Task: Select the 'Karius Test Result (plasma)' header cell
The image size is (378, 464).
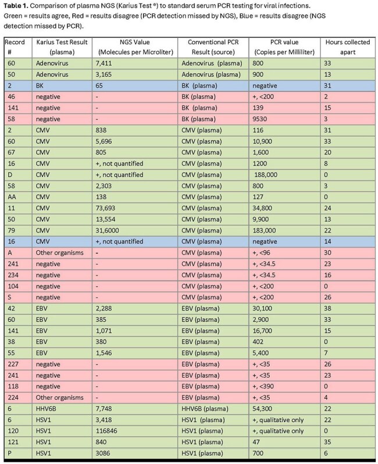Action: click(62, 47)
